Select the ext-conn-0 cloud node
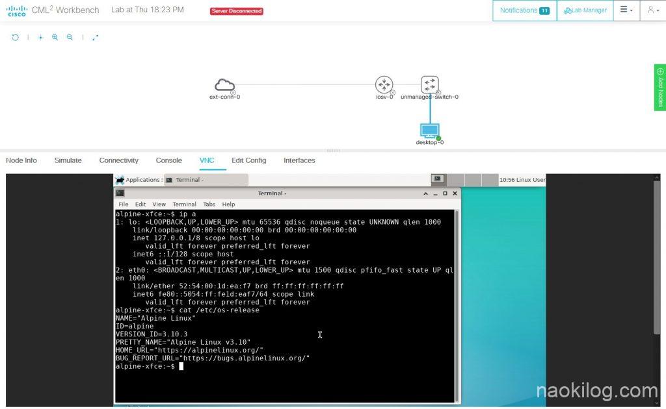The image size is (666, 409). (x=224, y=85)
